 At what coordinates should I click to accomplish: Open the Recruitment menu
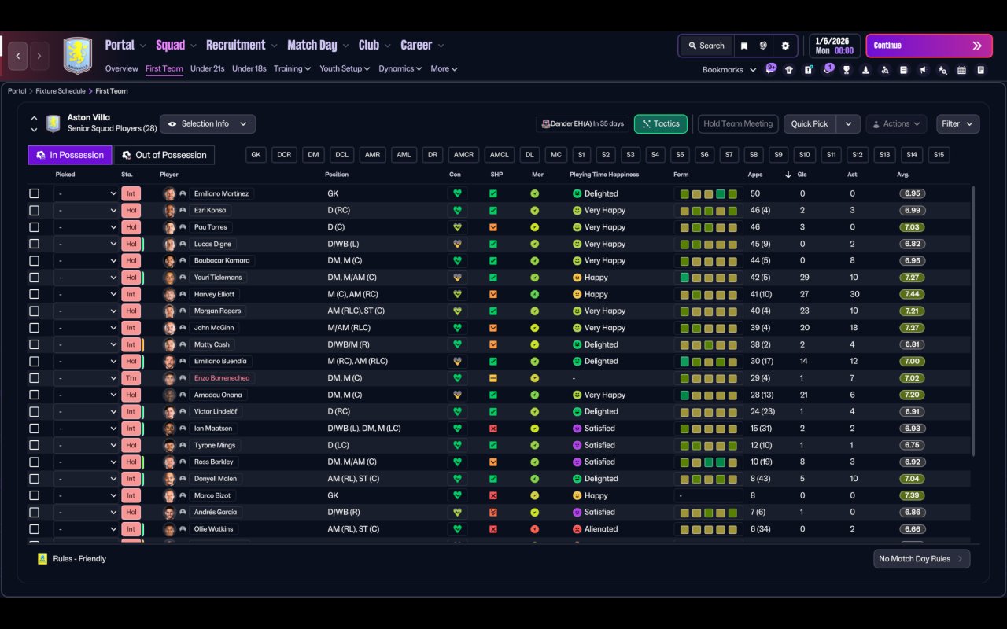tap(242, 46)
